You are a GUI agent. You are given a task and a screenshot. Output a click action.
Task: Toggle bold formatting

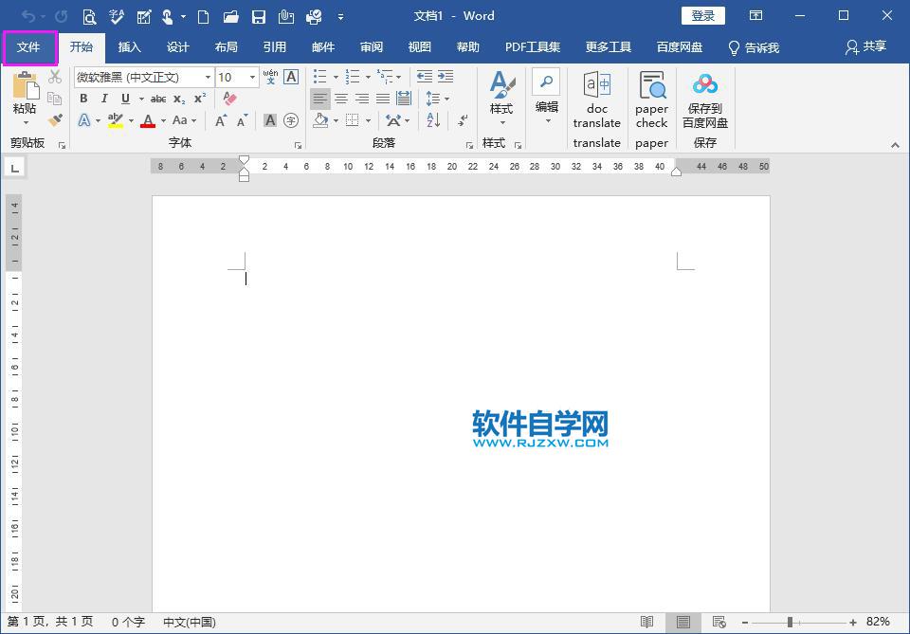point(83,99)
